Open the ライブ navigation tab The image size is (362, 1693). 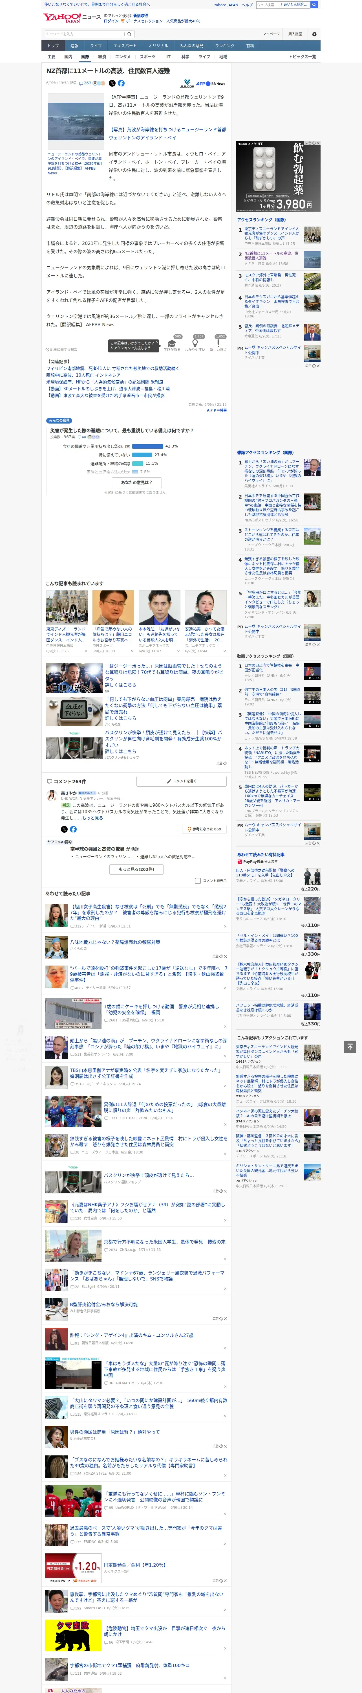96,46
